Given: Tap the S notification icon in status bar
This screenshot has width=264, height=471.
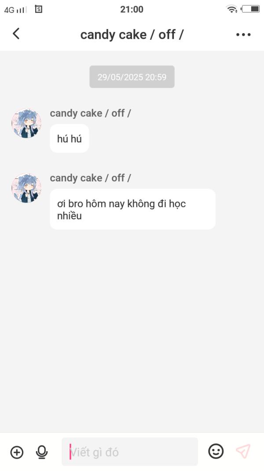Looking at the screenshot, I should coord(39,9).
